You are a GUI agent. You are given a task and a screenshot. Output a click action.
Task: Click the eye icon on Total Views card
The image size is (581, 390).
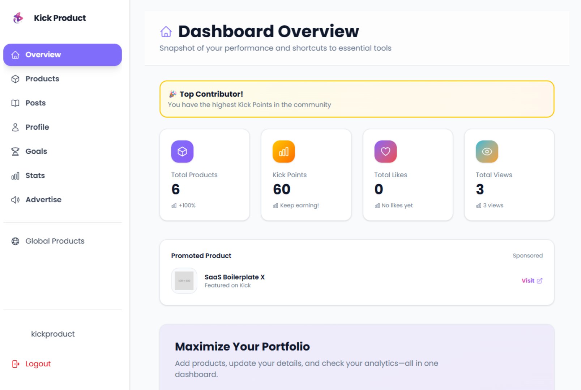(487, 152)
